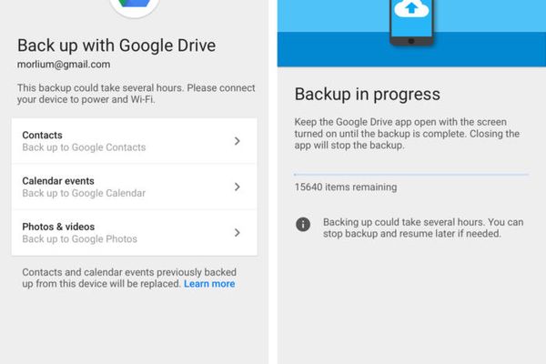
Task: Follow the Learn more link
Action: pos(209,284)
